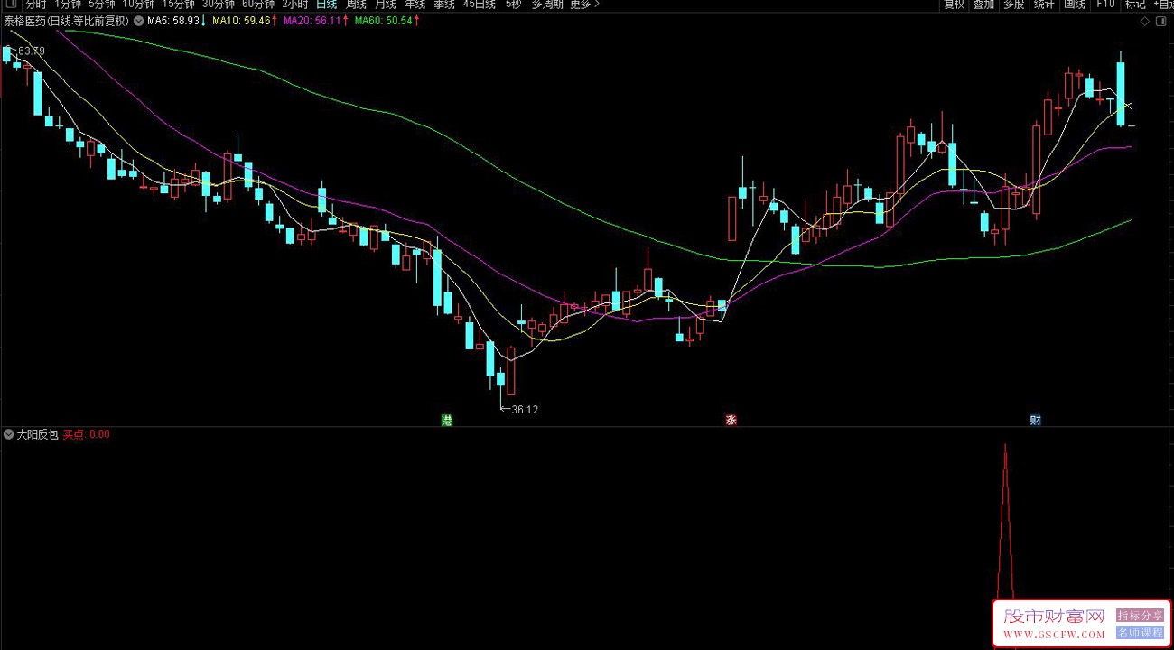
Task: Click the 买点: 0.00 value label
Action: tap(86, 434)
